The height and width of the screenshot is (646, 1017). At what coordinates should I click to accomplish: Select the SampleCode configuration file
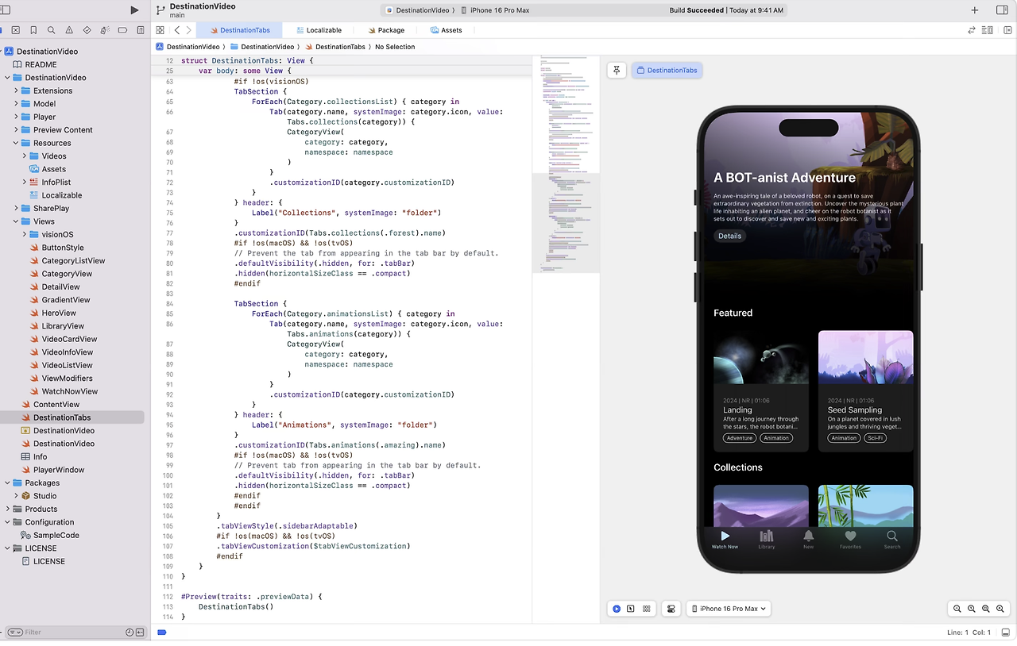point(56,535)
